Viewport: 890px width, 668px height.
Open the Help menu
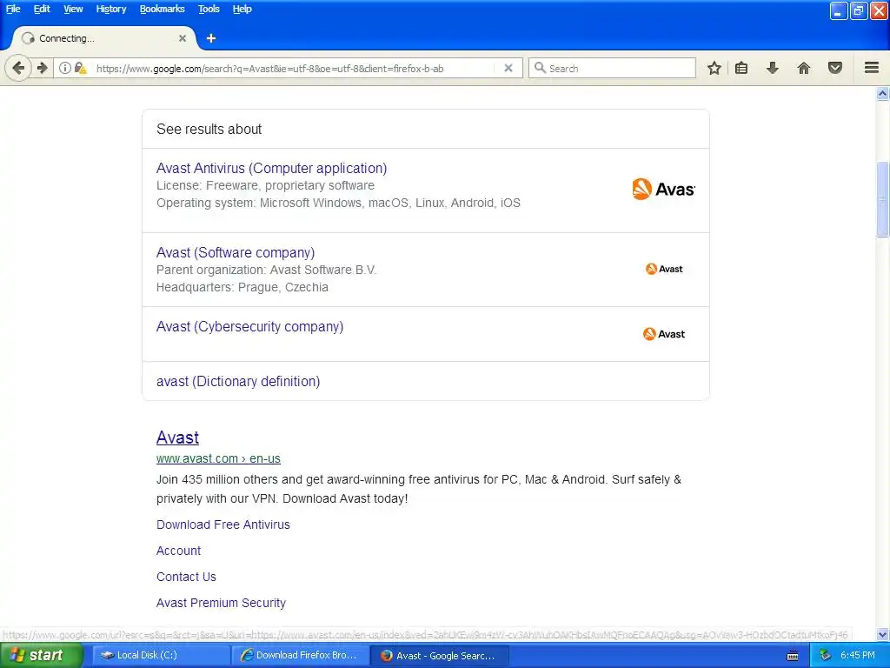tap(242, 9)
